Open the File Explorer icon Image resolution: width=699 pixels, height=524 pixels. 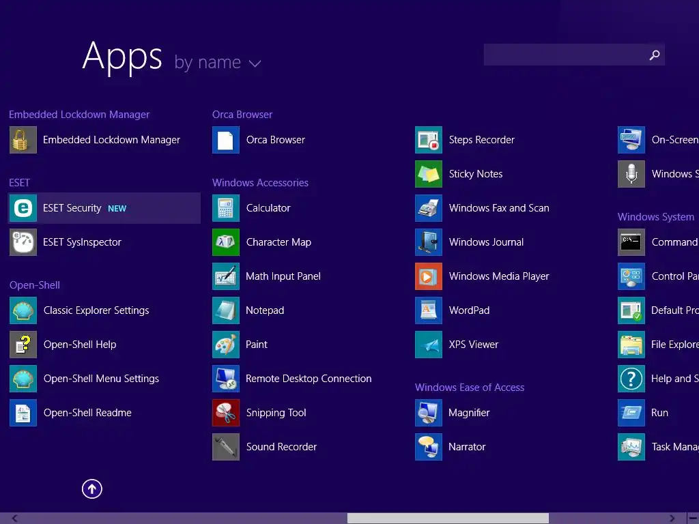coord(631,345)
